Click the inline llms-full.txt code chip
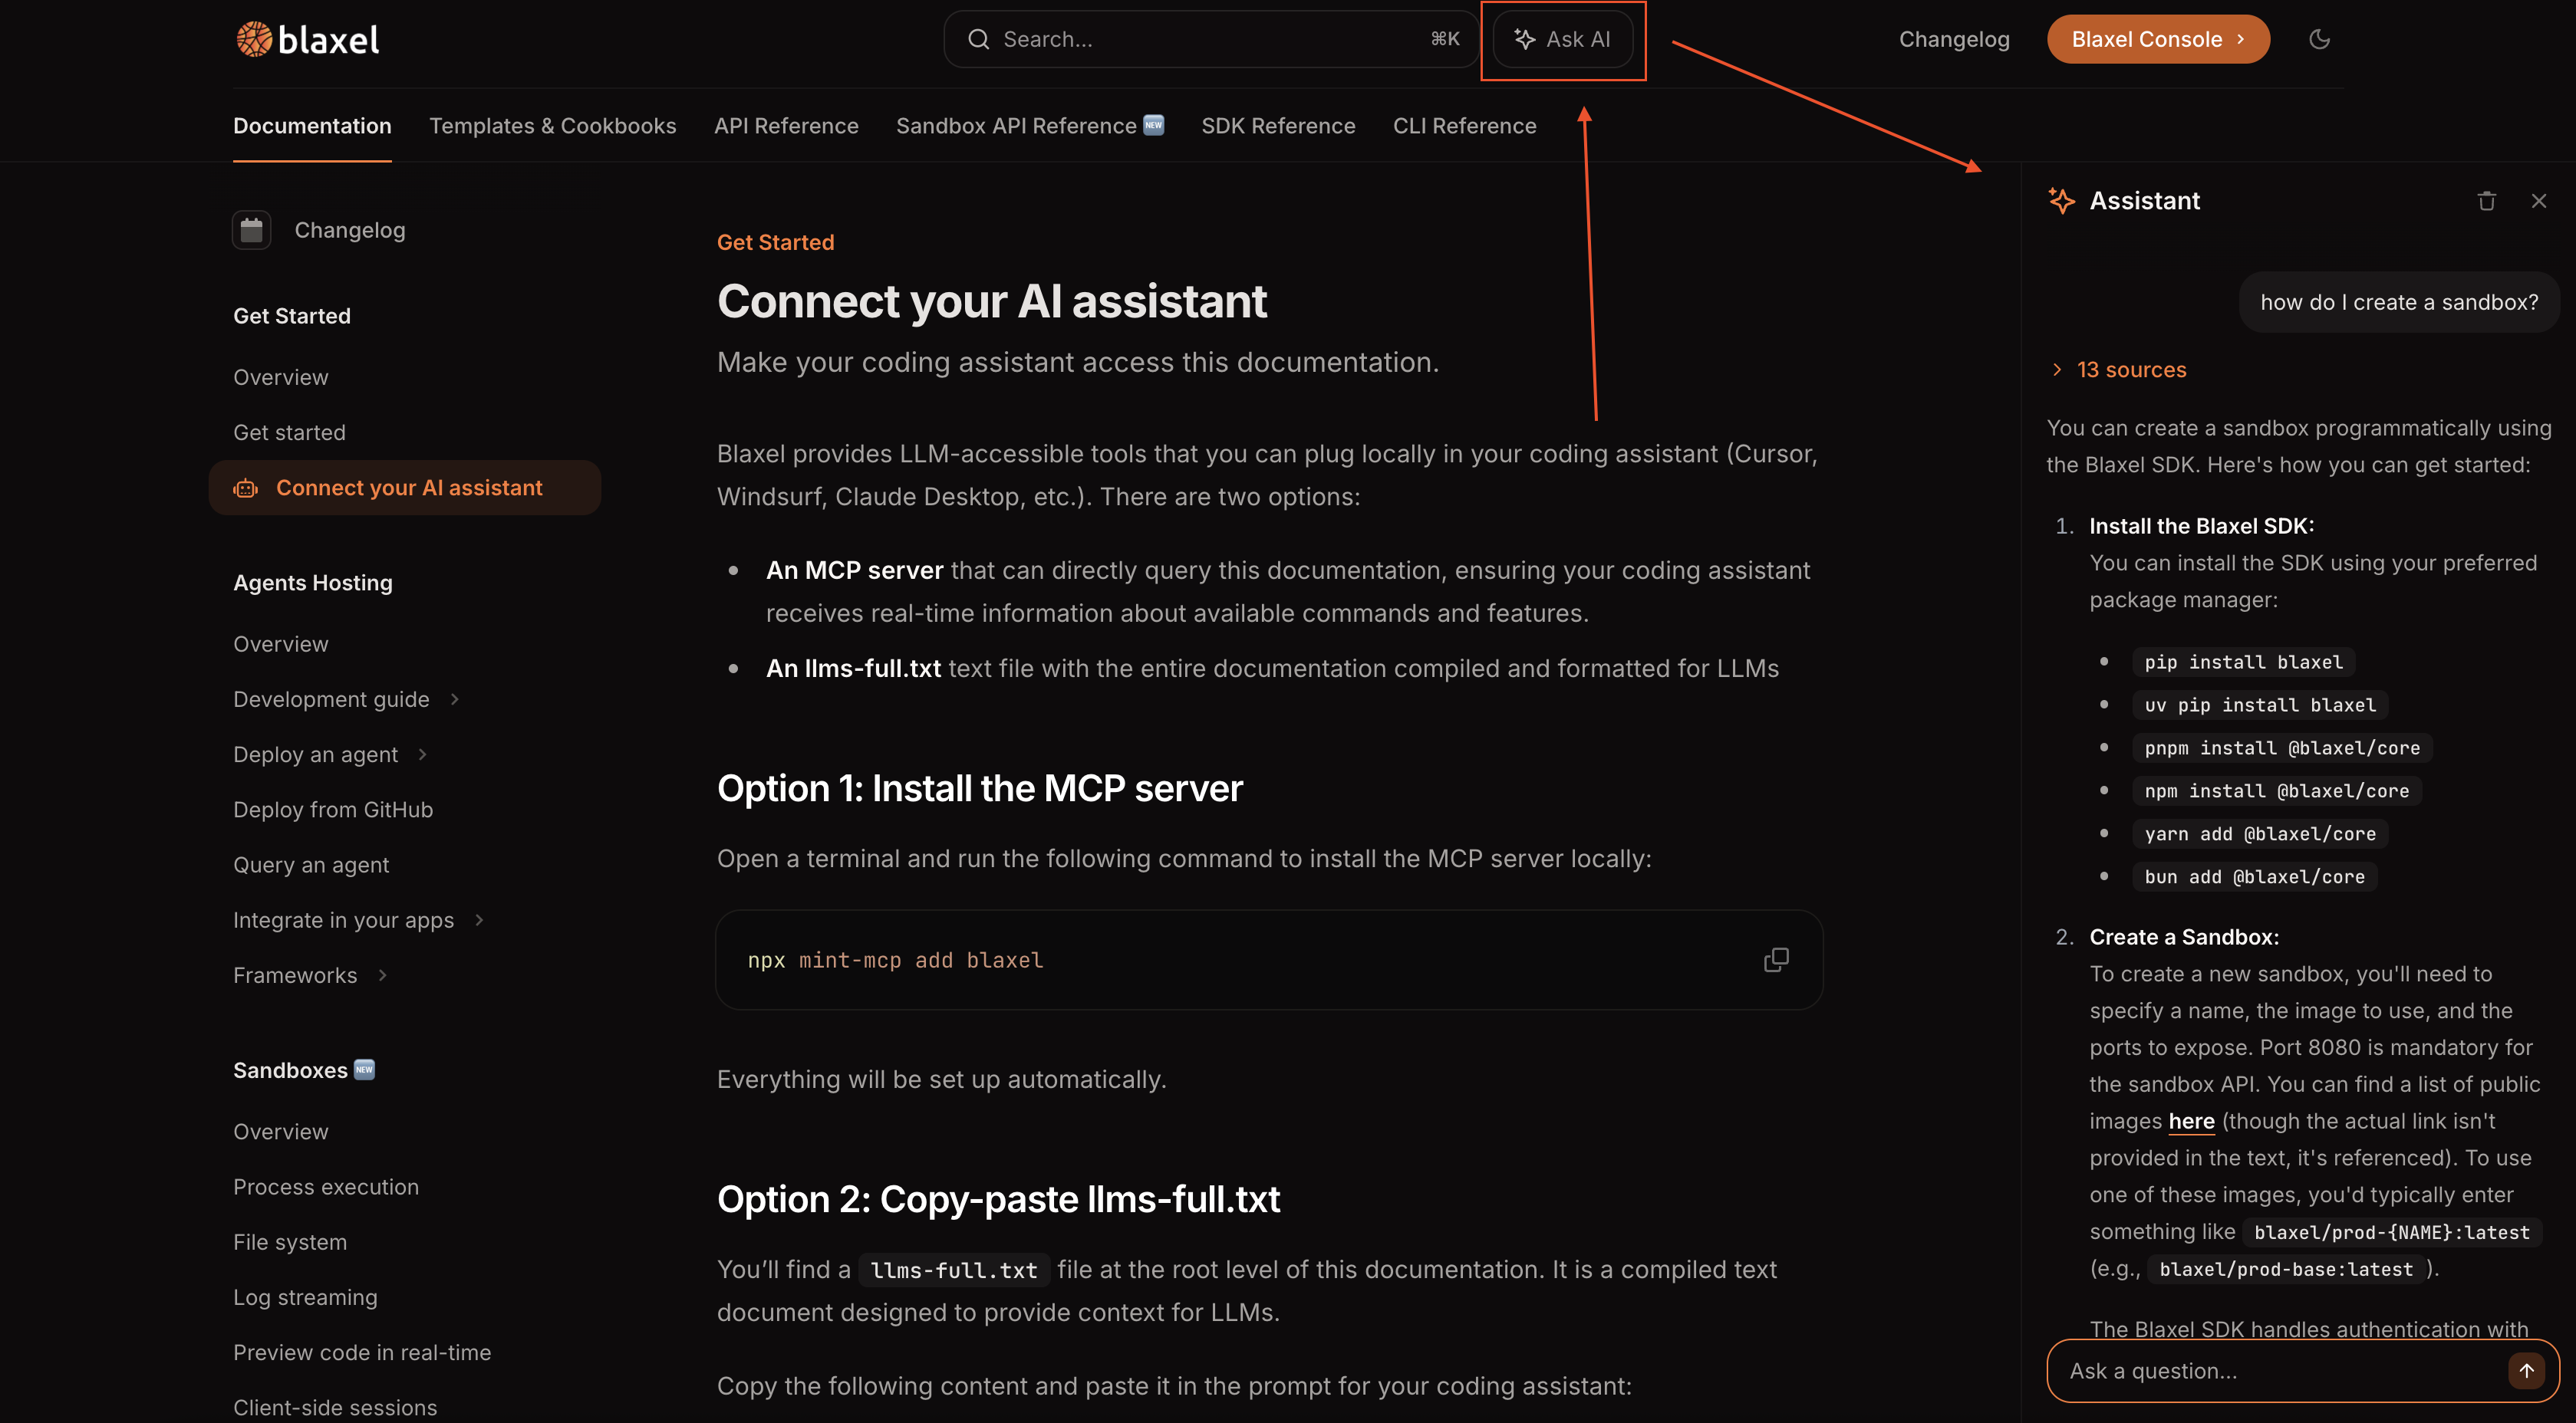Image resolution: width=2576 pixels, height=1423 pixels. coord(954,1270)
